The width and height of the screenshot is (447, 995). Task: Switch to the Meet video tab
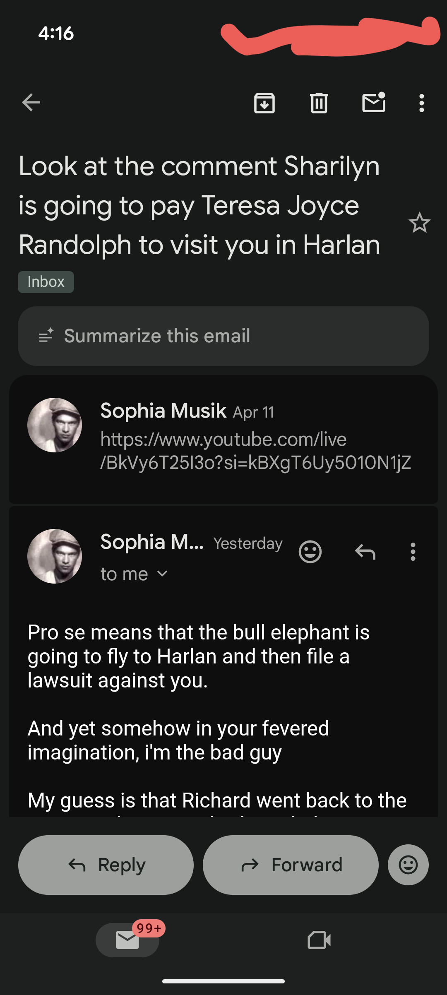(319, 940)
